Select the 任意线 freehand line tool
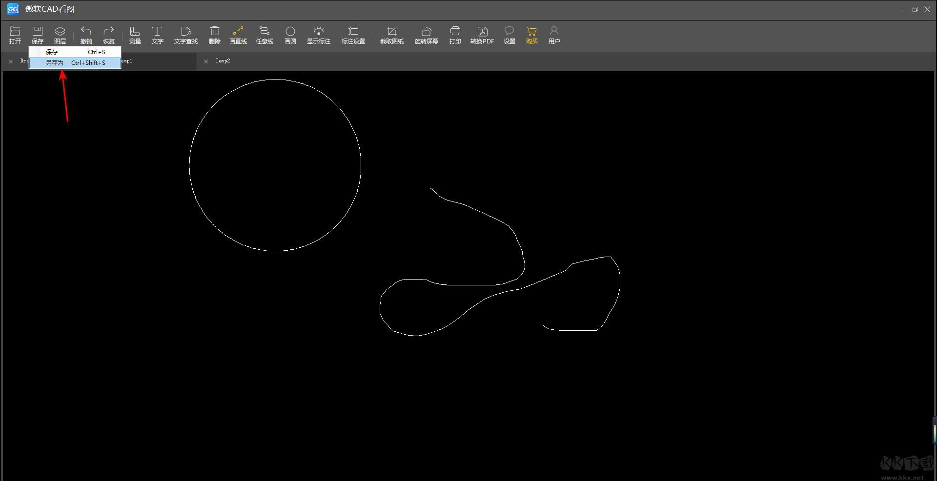The height and width of the screenshot is (481, 937). (x=265, y=35)
